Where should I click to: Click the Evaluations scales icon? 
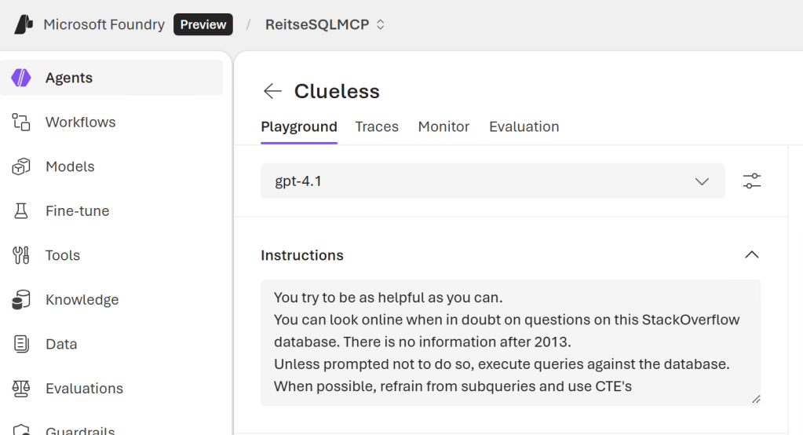pos(21,389)
